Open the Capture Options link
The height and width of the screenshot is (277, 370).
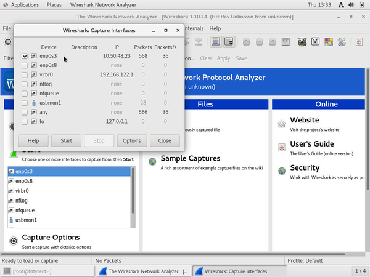pos(51,237)
